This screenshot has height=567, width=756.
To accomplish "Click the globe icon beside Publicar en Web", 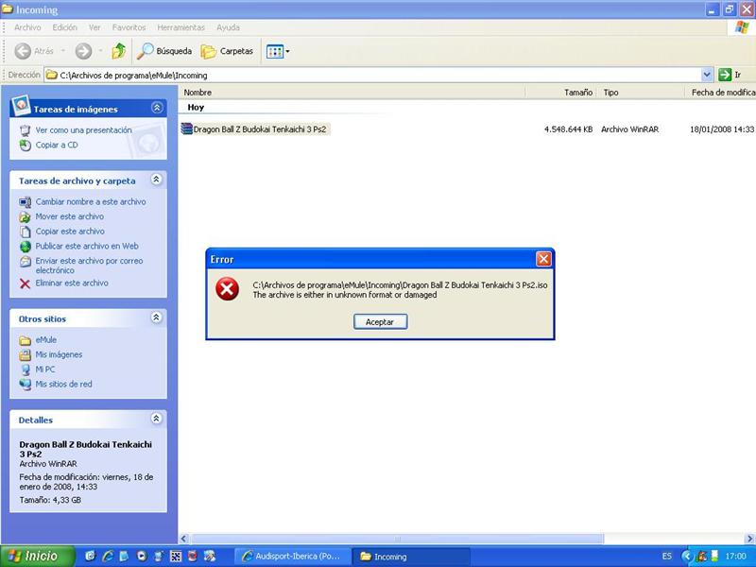I will point(26,247).
